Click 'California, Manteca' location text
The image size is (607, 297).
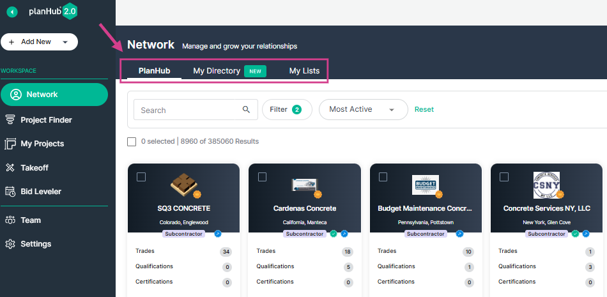(x=305, y=223)
